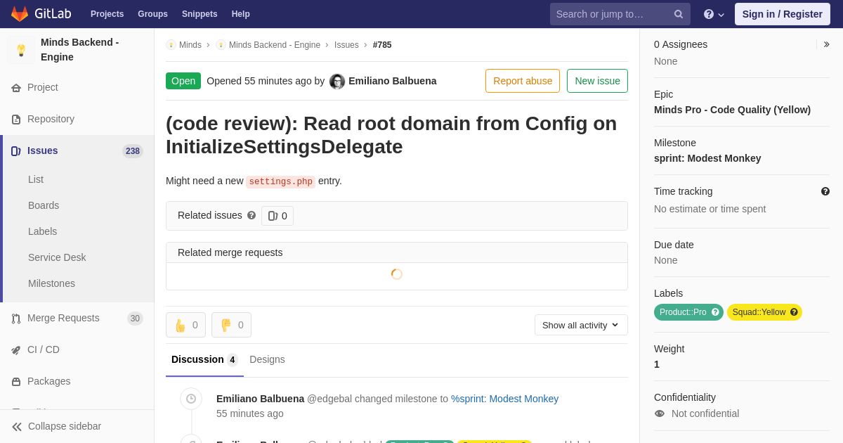This screenshot has height=443, width=843.
Task: Click the issues count badge 238
Action: tap(133, 151)
